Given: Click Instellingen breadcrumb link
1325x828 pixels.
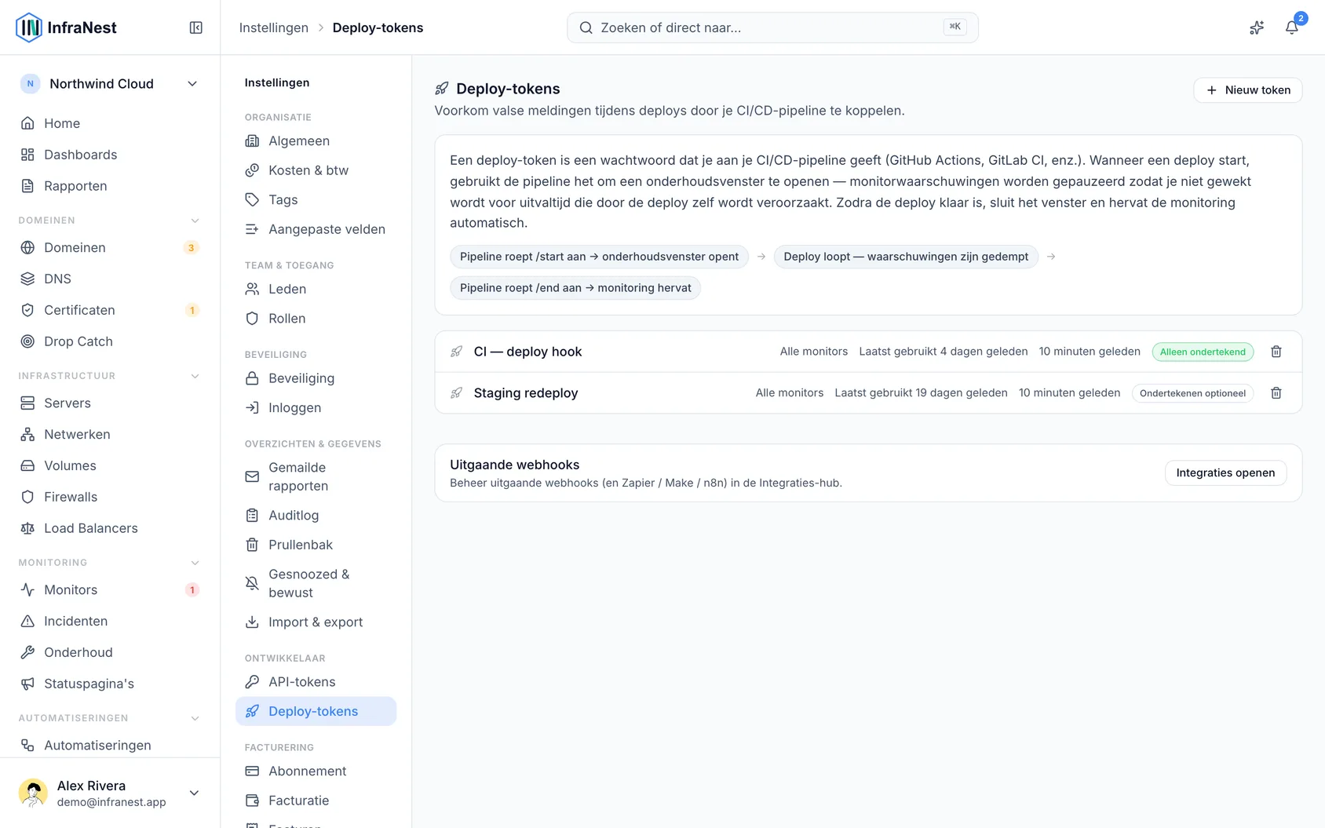Looking at the screenshot, I should click(x=274, y=27).
